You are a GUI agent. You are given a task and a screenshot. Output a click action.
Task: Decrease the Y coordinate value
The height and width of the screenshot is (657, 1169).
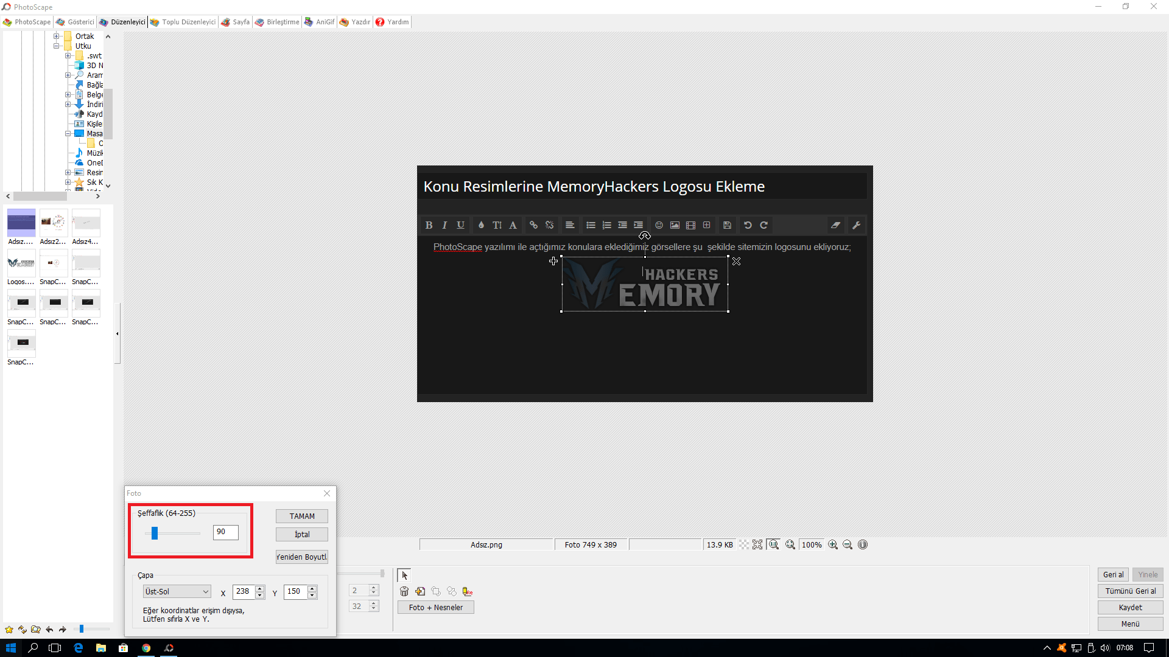(312, 595)
